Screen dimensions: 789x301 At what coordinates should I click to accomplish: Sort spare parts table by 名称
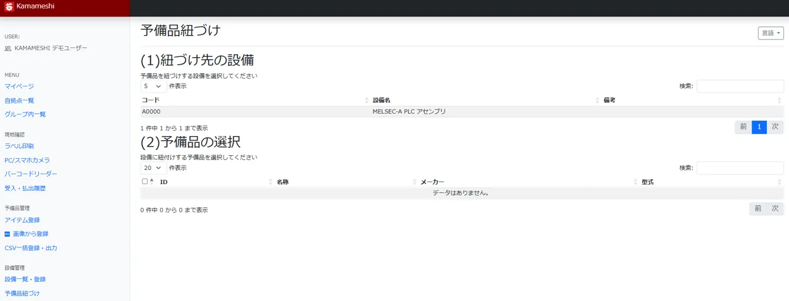[346, 182]
